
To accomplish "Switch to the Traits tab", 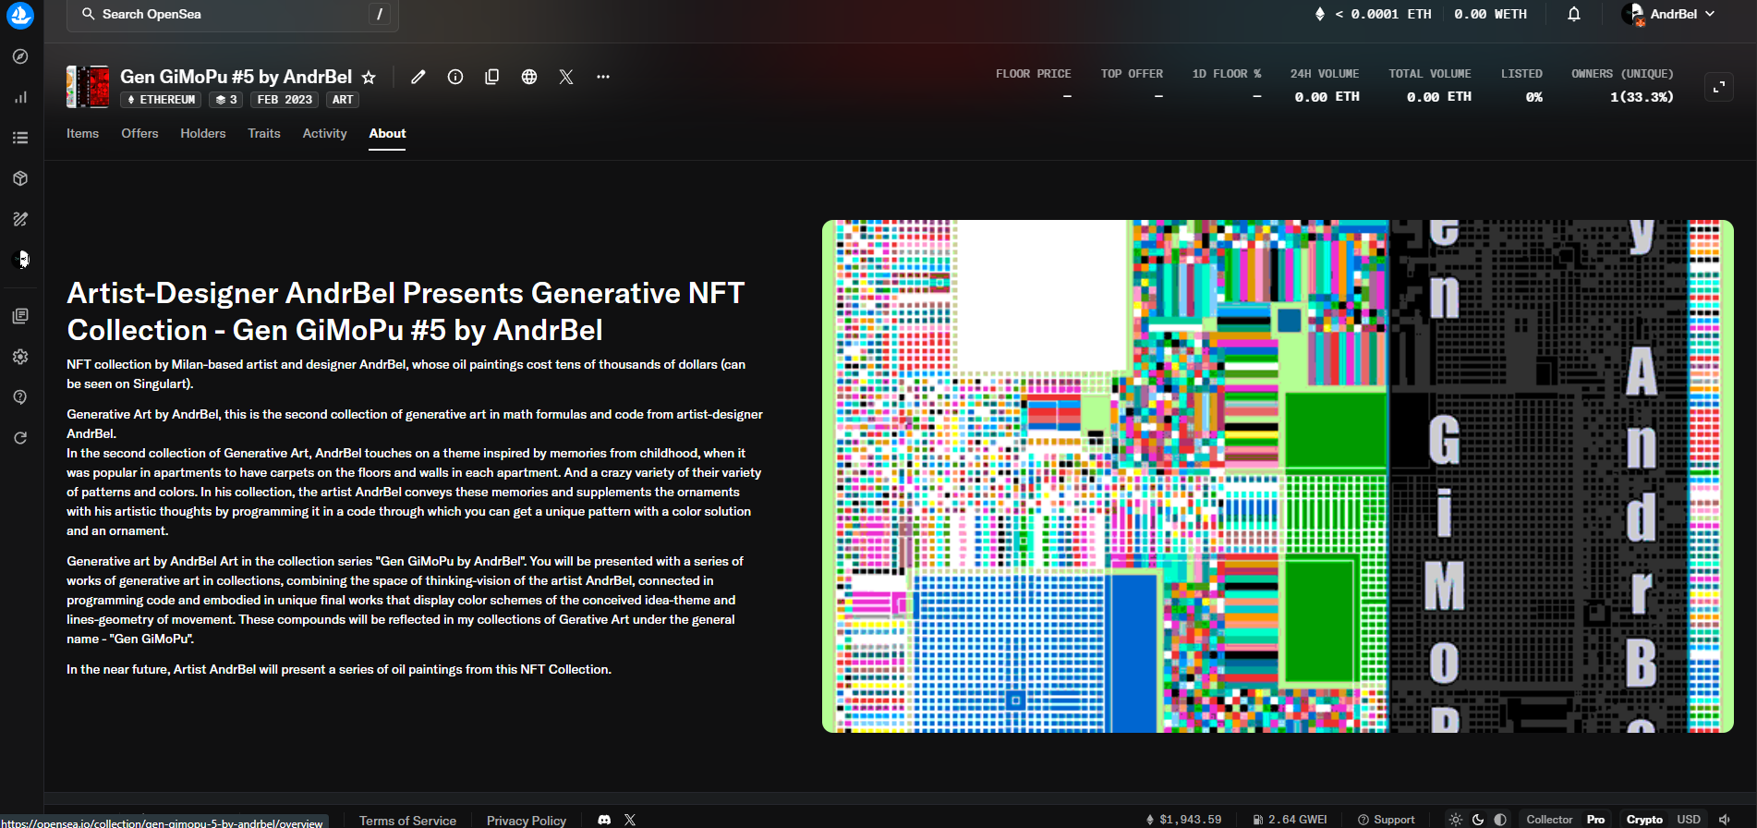I will (264, 133).
